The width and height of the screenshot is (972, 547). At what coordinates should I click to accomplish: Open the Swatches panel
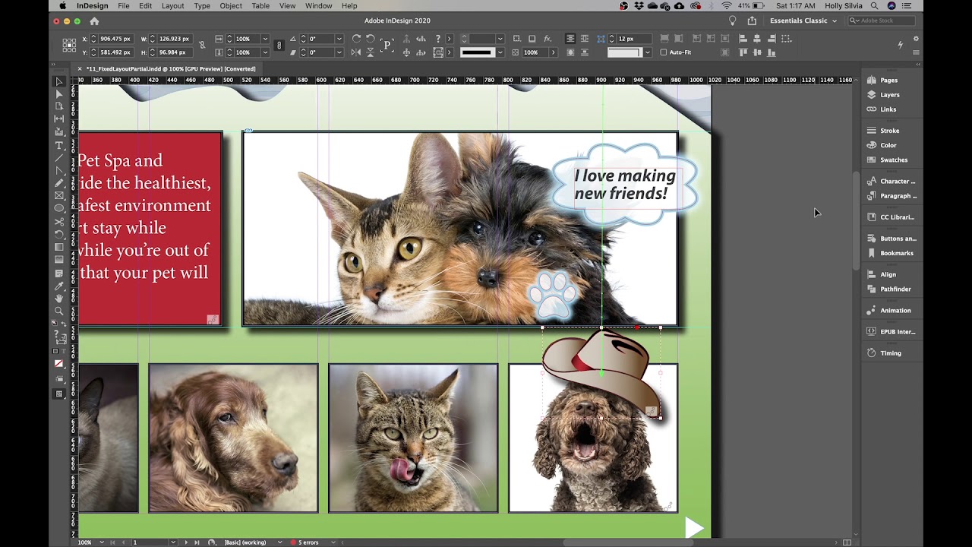(893, 160)
